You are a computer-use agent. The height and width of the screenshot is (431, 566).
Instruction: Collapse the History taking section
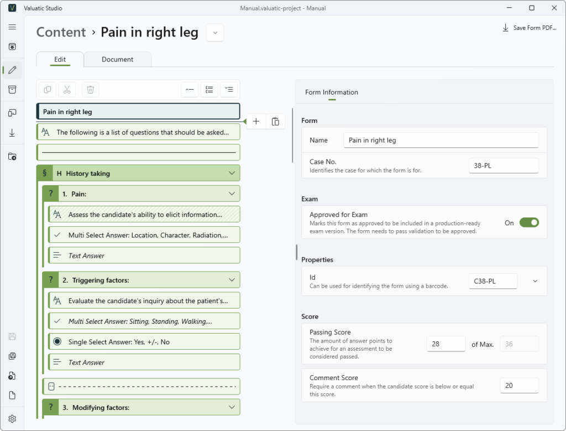coord(232,173)
